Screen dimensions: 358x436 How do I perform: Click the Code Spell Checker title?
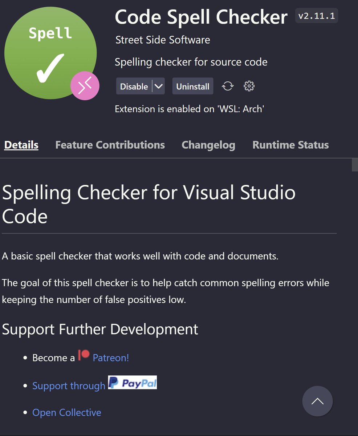click(201, 17)
